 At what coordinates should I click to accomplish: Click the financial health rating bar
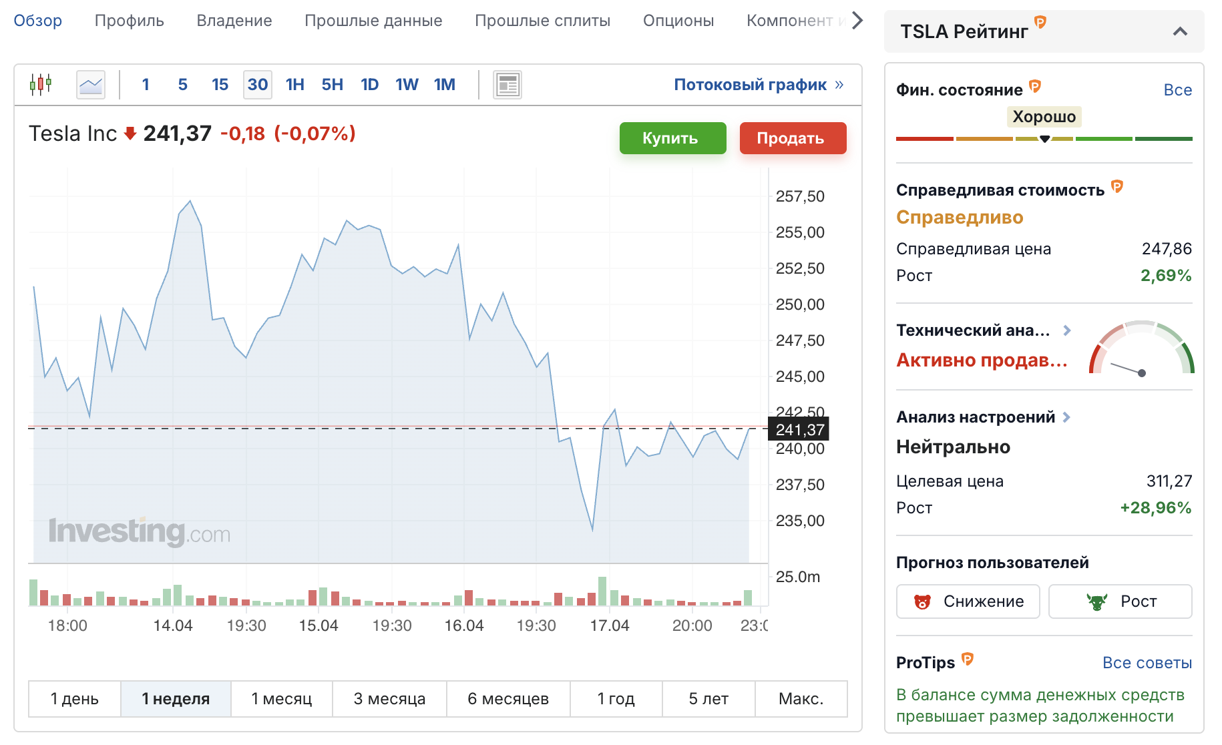[x=1044, y=139]
